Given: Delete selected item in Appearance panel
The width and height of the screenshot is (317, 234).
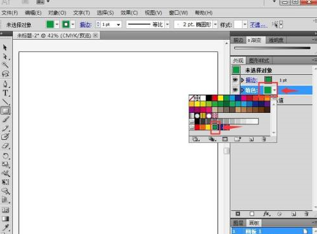Looking at the screenshot, I should pyautogui.click(x=306, y=213).
